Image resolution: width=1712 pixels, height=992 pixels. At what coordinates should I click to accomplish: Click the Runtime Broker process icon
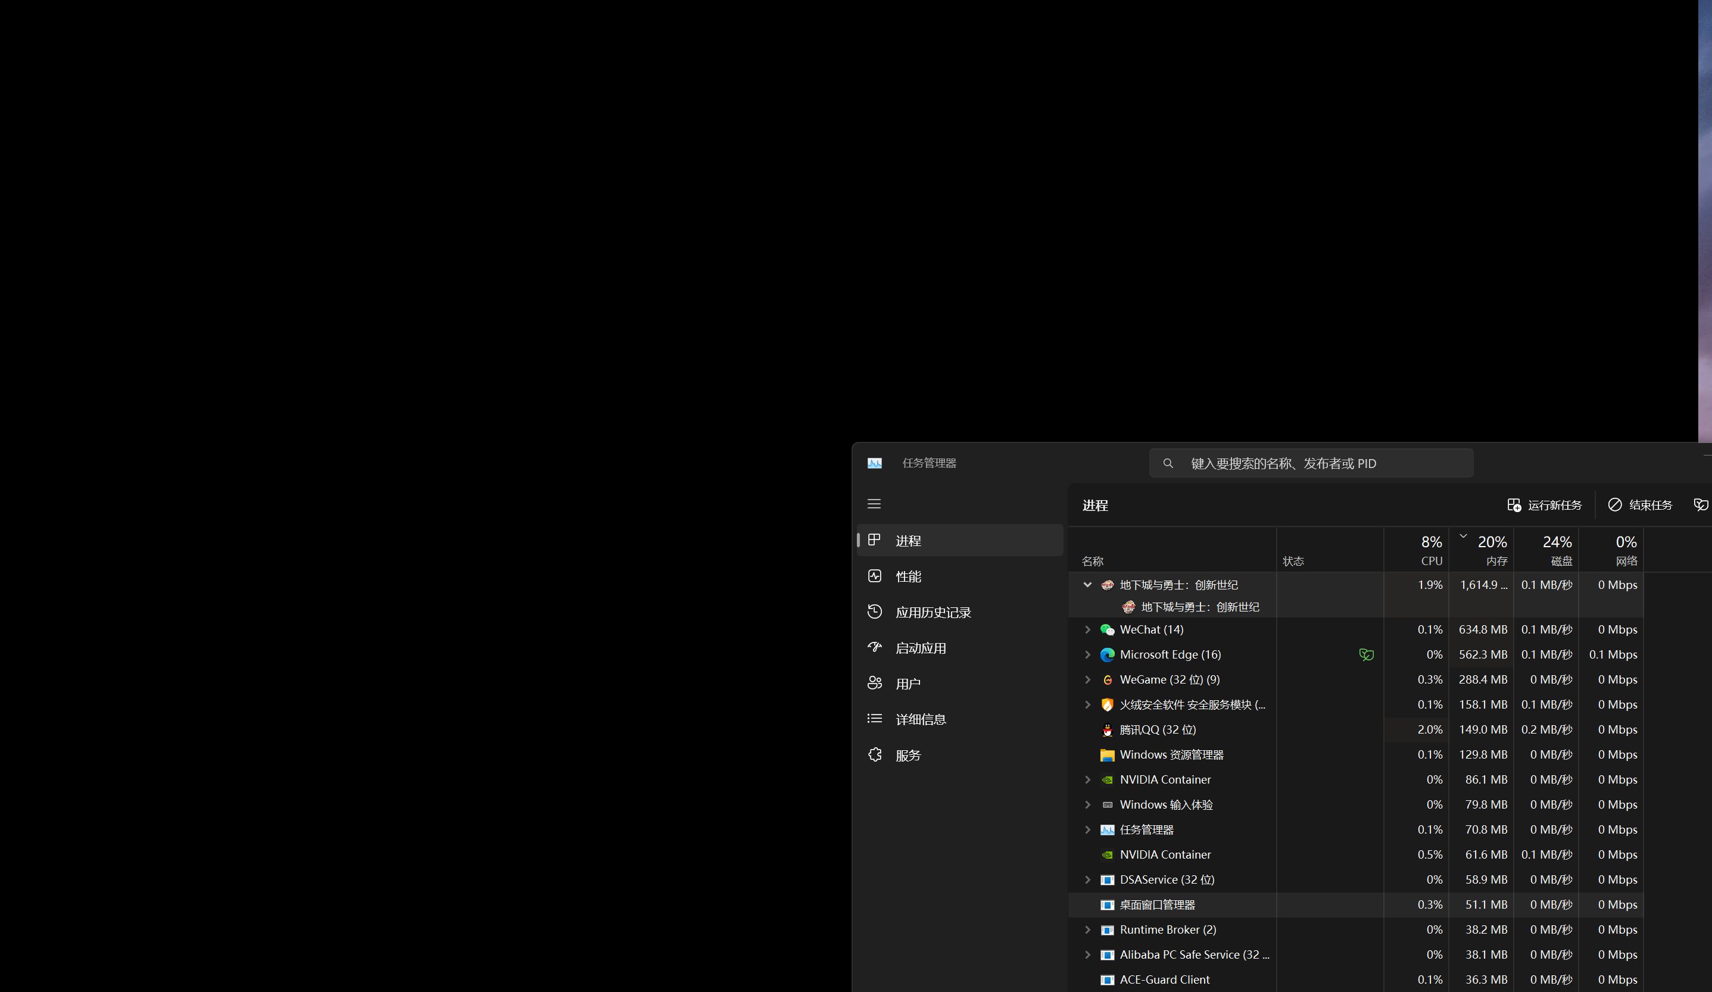(x=1106, y=930)
